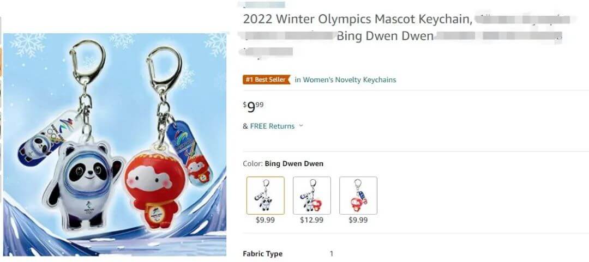Click the Color: Bing Dwen Dwen label
The height and width of the screenshot is (262, 589).
click(283, 163)
